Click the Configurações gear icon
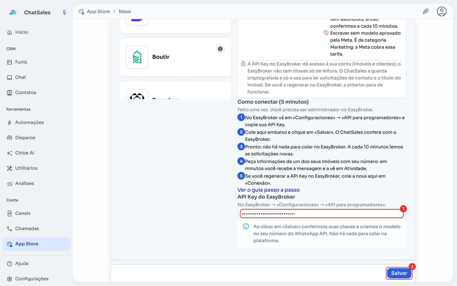The width and height of the screenshot is (457, 286). pyautogui.click(x=9, y=279)
